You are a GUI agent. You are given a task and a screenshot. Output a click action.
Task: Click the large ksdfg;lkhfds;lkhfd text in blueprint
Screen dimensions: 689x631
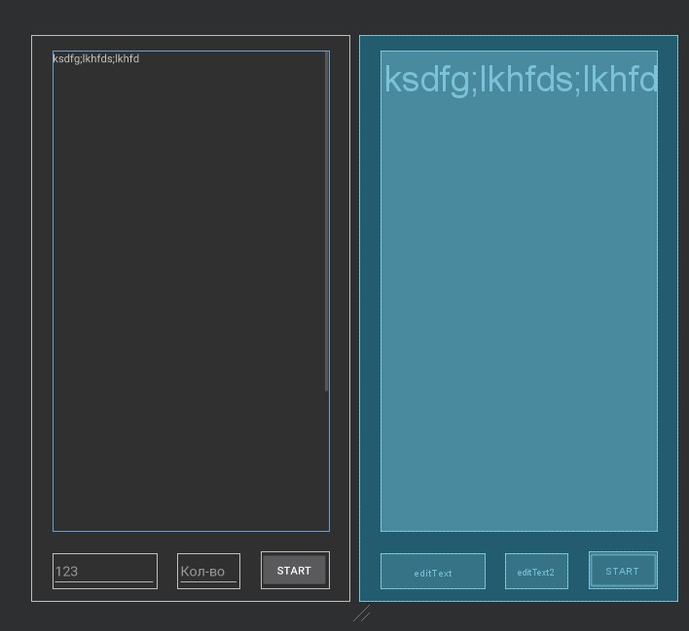tap(521, 80)
